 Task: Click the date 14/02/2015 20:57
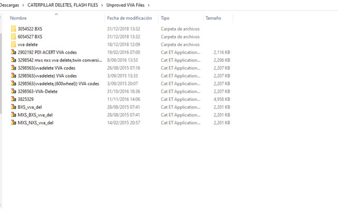point(124,123)
